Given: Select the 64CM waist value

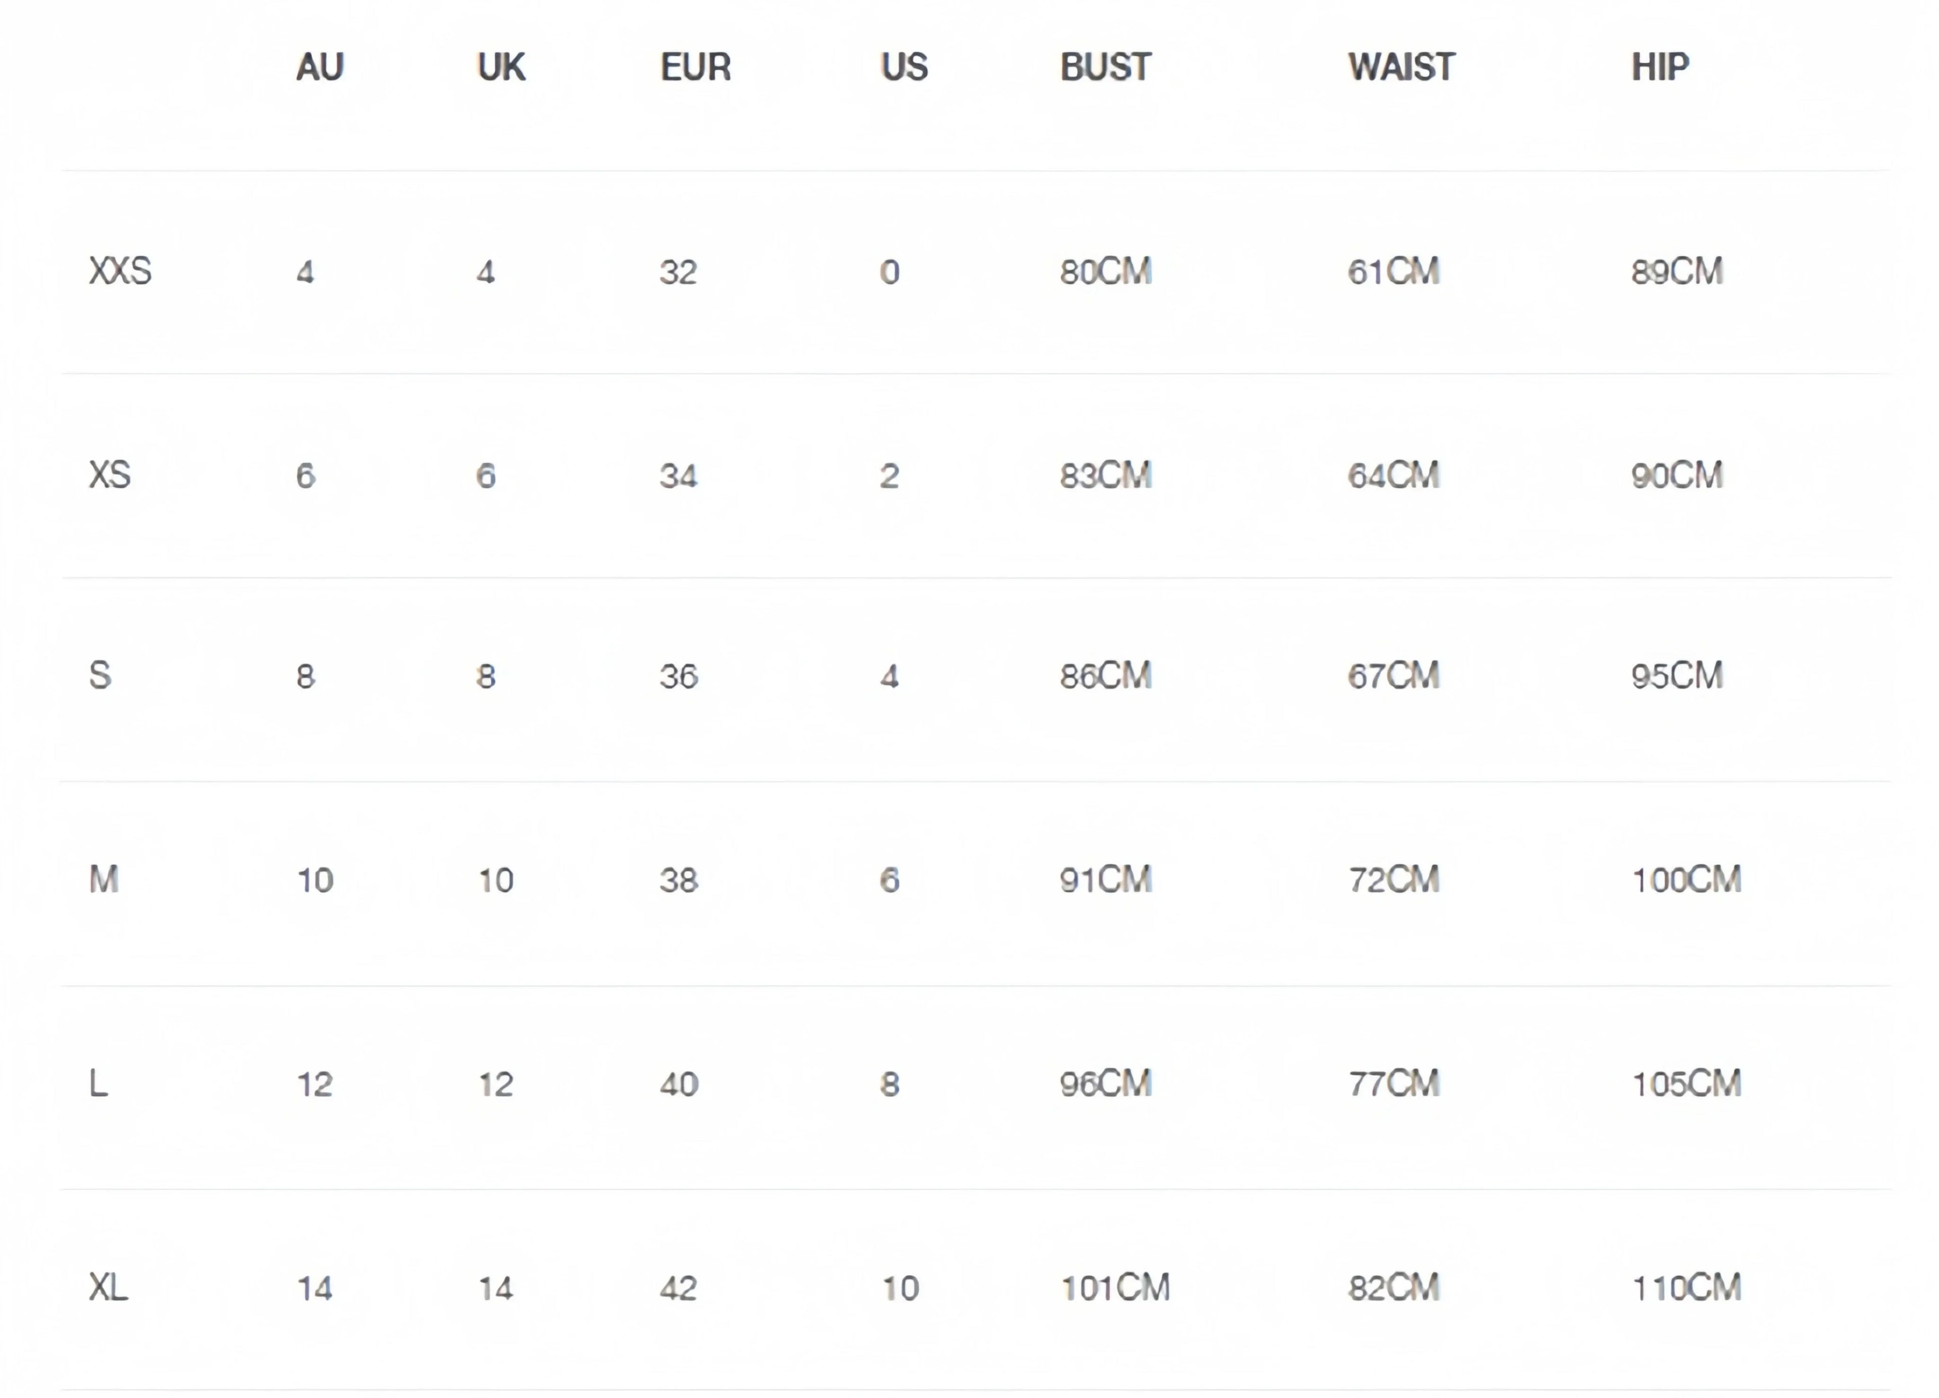Looking at the screenshot, I should (x=1394, y=475).
